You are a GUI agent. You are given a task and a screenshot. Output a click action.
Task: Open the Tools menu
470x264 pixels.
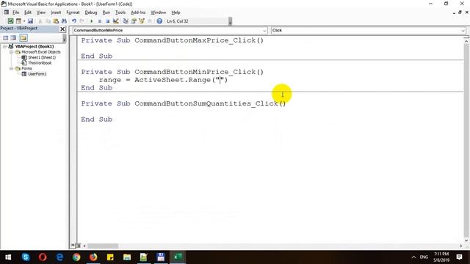120,12
